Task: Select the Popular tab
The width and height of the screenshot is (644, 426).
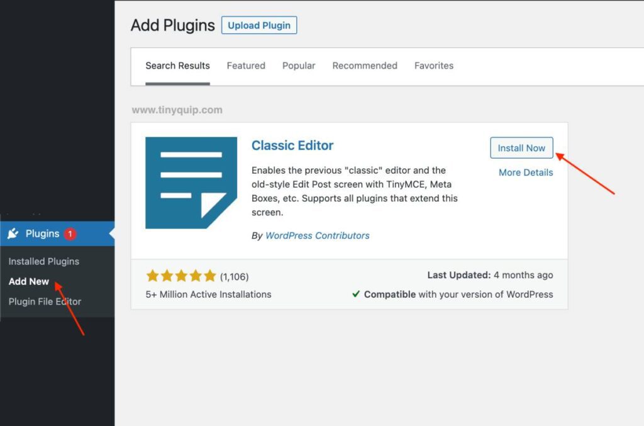Action: [x=299, y=65]
